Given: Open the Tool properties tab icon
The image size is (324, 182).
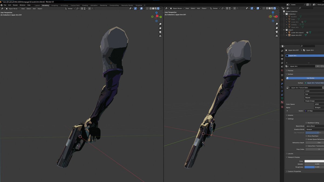Looking at the screenshot, I should tap(282, 51).
